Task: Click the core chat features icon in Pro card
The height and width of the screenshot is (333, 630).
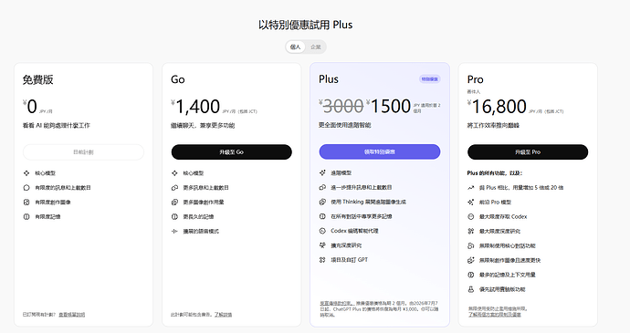Action: coord(471,245)
